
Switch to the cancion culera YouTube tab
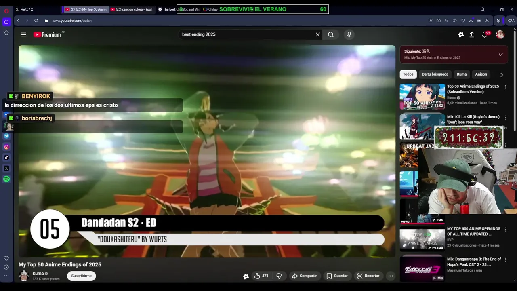point(132,9)
